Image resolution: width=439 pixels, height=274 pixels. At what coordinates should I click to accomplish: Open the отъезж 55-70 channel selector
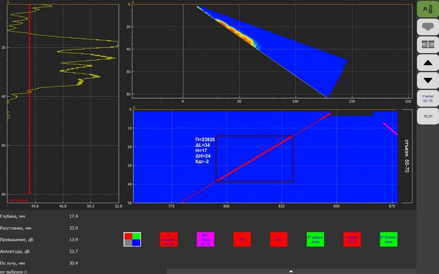click(427, 98)
